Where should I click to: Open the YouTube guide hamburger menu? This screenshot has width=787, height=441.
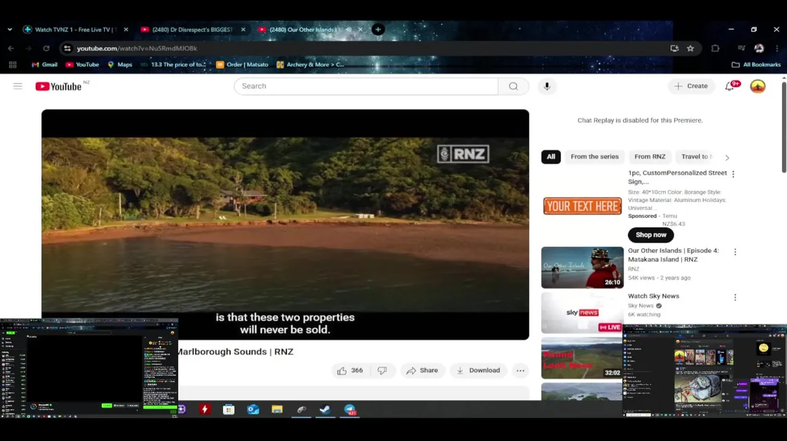[18, 86]
